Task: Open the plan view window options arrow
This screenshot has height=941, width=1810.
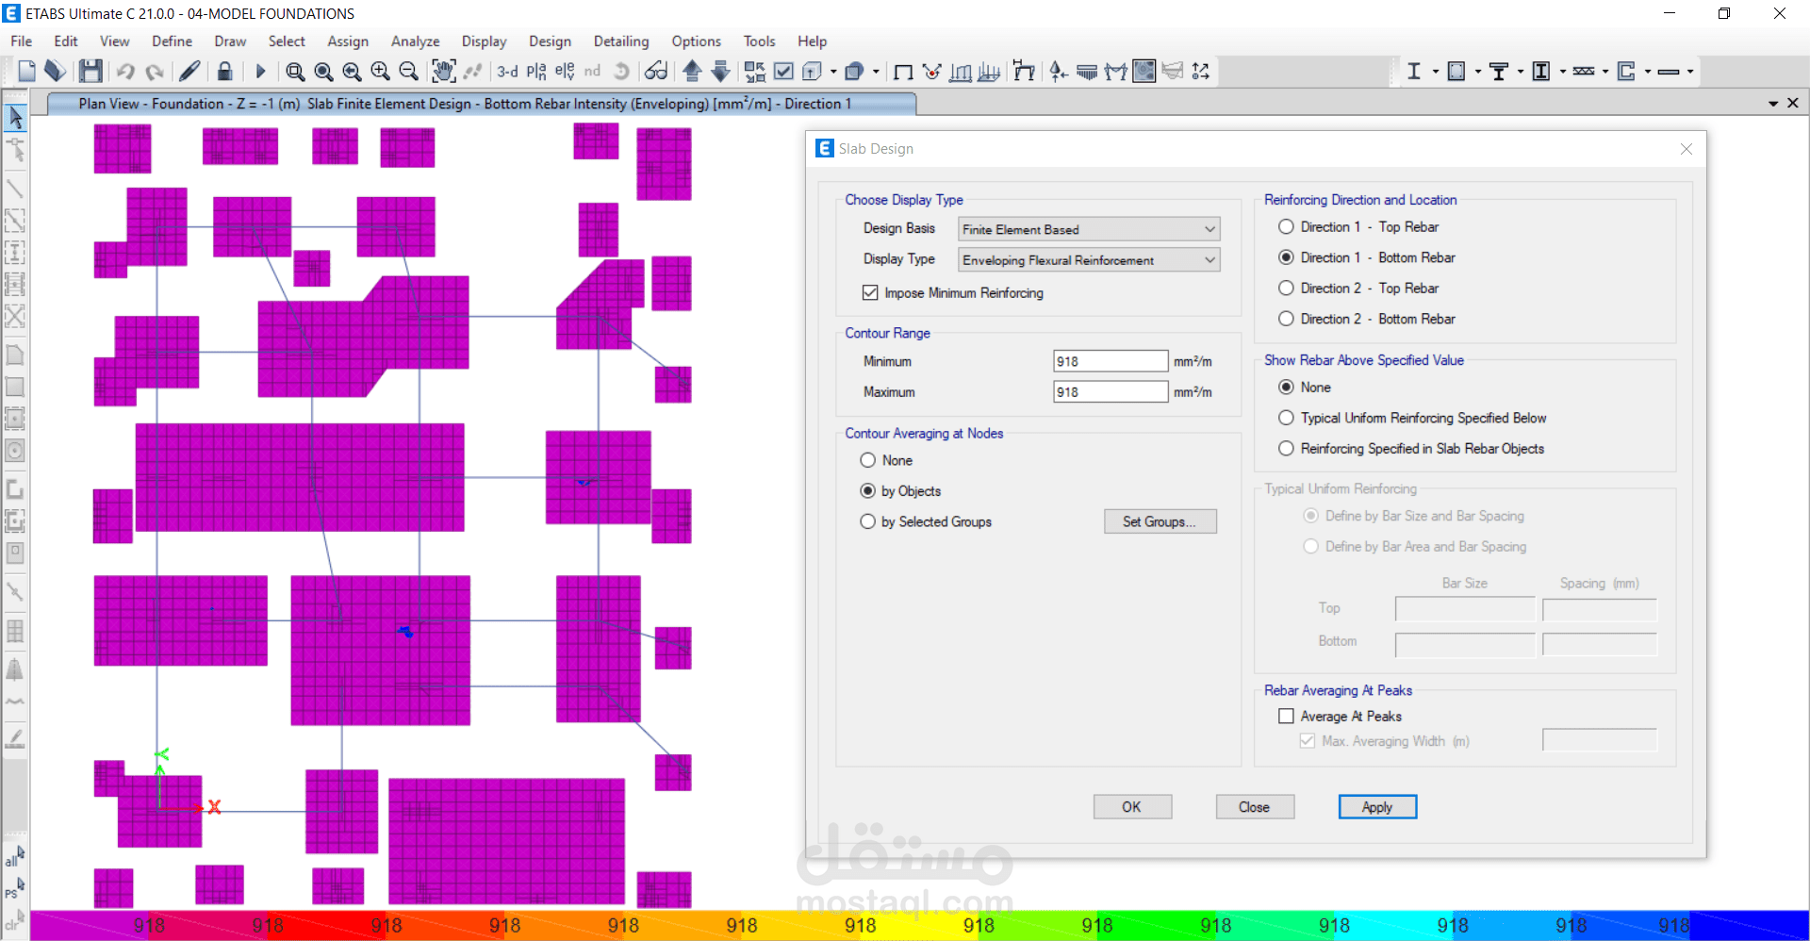Action: [1773, 104]
